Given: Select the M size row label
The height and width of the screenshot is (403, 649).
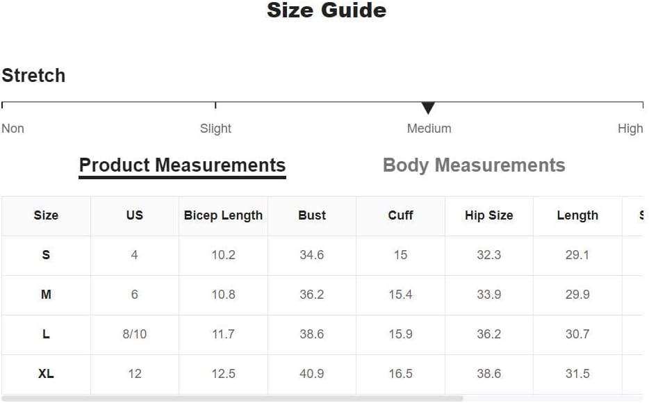Looking at the screenshot, I should (x=46, y=294).
